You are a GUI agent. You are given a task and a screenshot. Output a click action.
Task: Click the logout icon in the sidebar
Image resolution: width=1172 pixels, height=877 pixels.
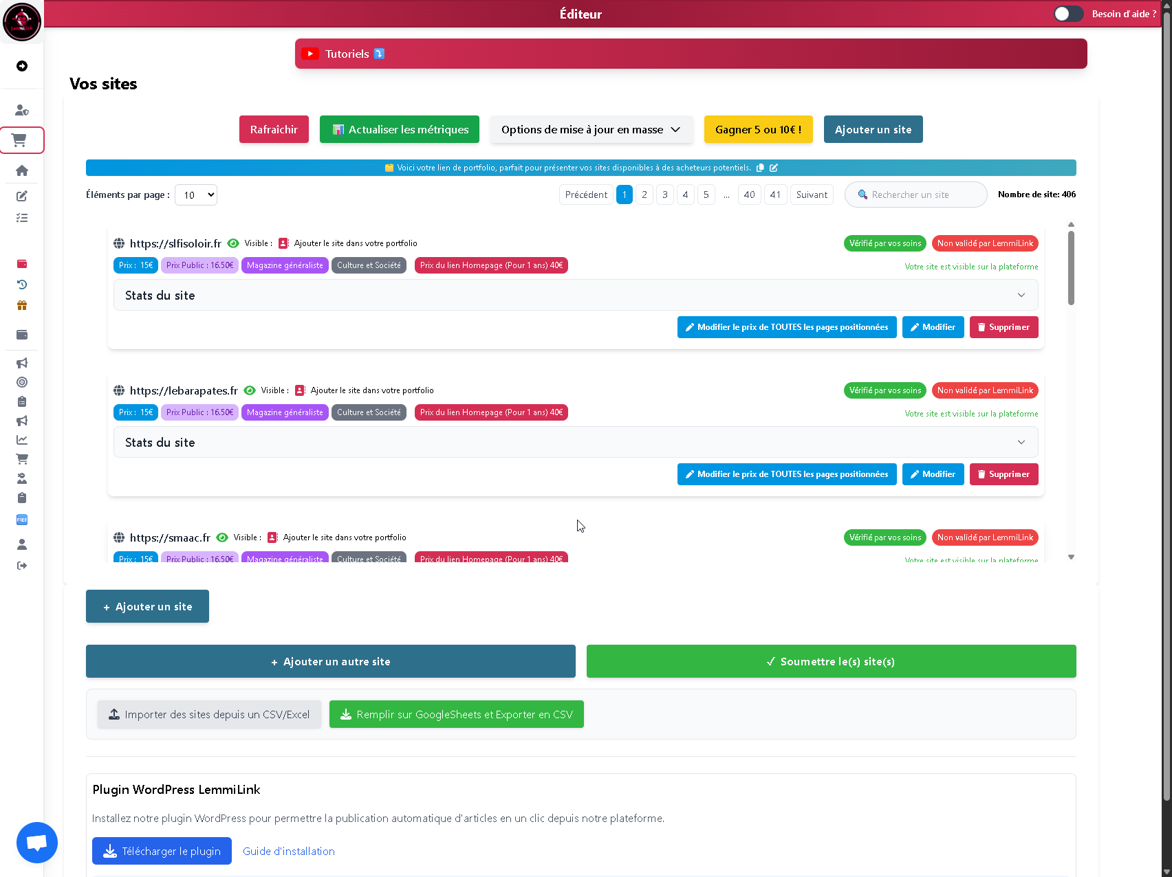22,566
